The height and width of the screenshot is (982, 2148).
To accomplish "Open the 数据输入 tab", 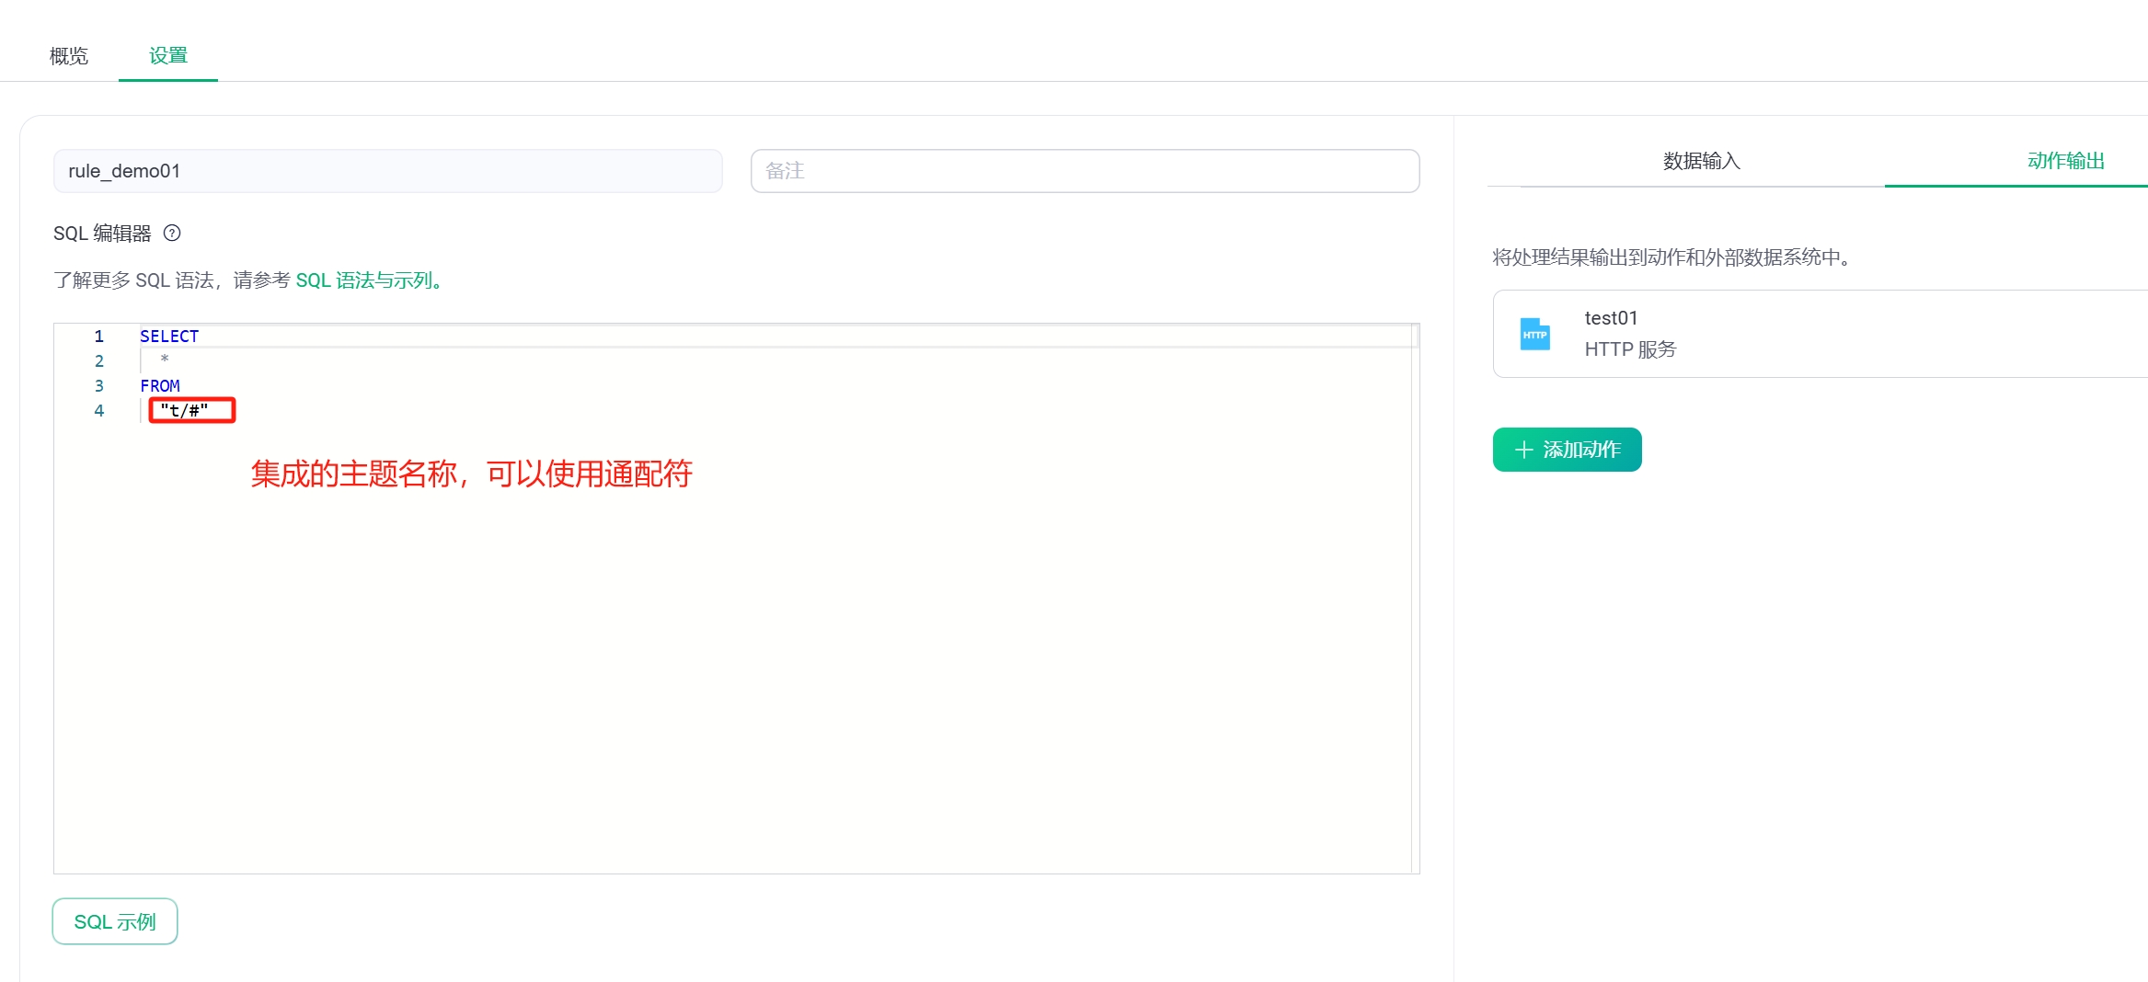I will [x=1701, y=161].
